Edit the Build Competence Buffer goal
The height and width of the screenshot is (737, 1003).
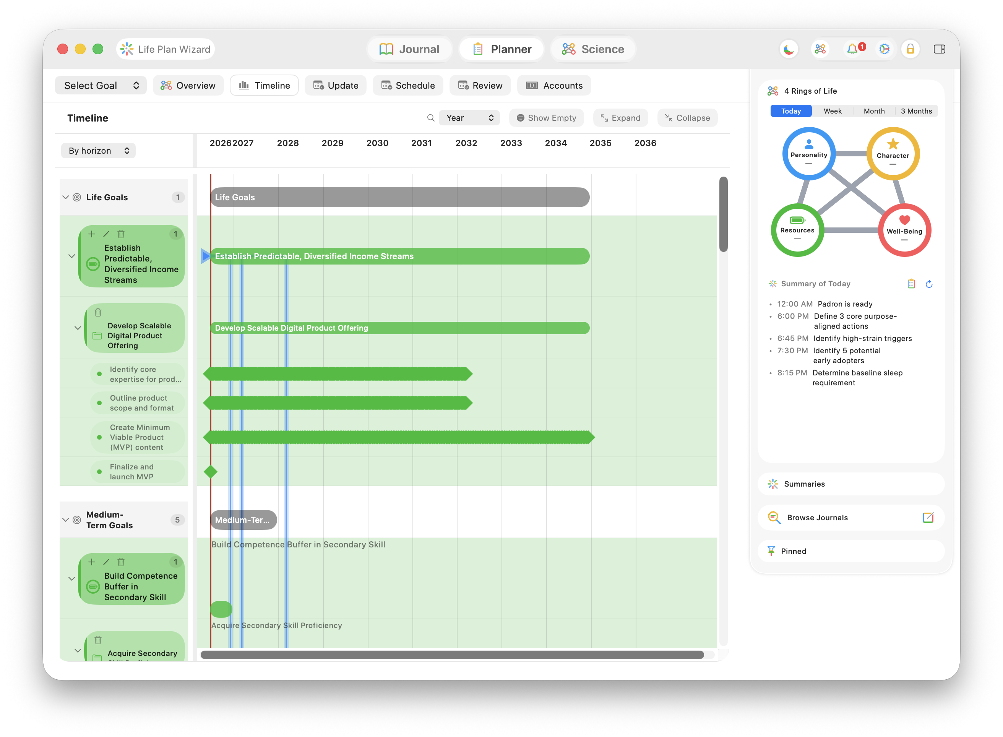point(106,562)
